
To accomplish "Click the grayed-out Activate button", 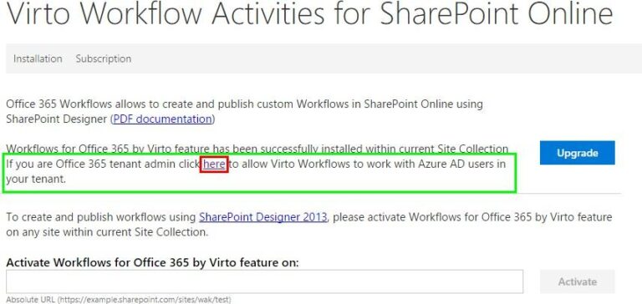I will click(578, 281).
